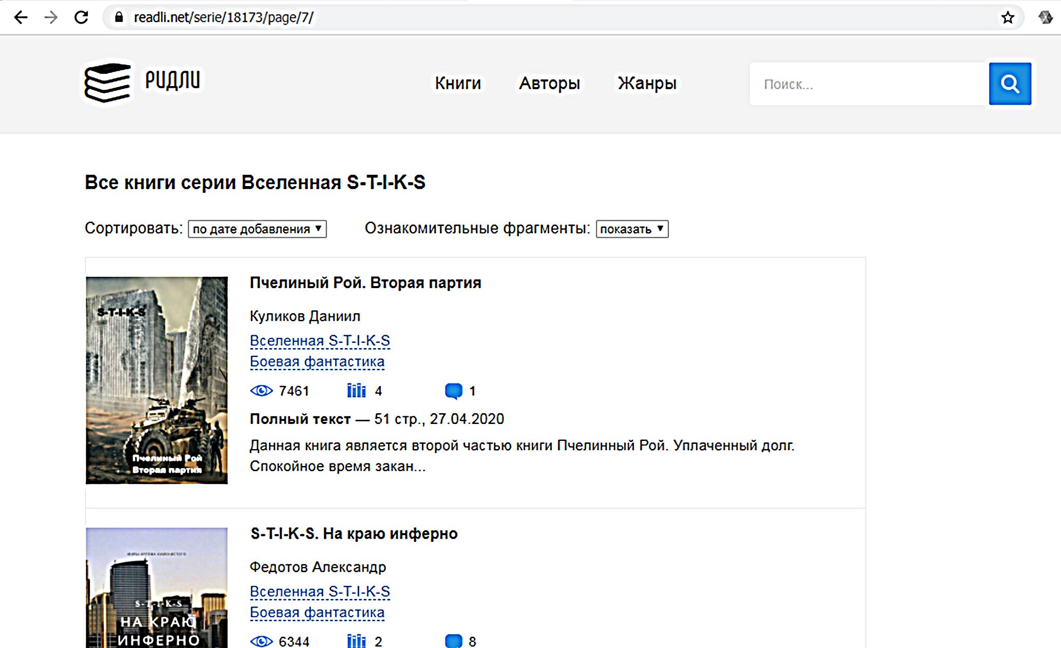The image size is (1061, 648).
Task: Go back with the browser back arrow
Action: point(21,17)
